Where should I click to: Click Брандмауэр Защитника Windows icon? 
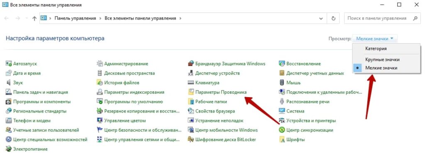[191, 64]
